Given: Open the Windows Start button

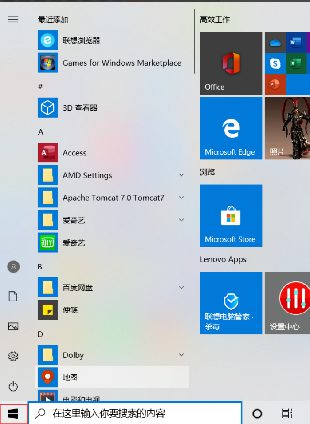Looking at the screenshot, I should [x=13, y=414].
